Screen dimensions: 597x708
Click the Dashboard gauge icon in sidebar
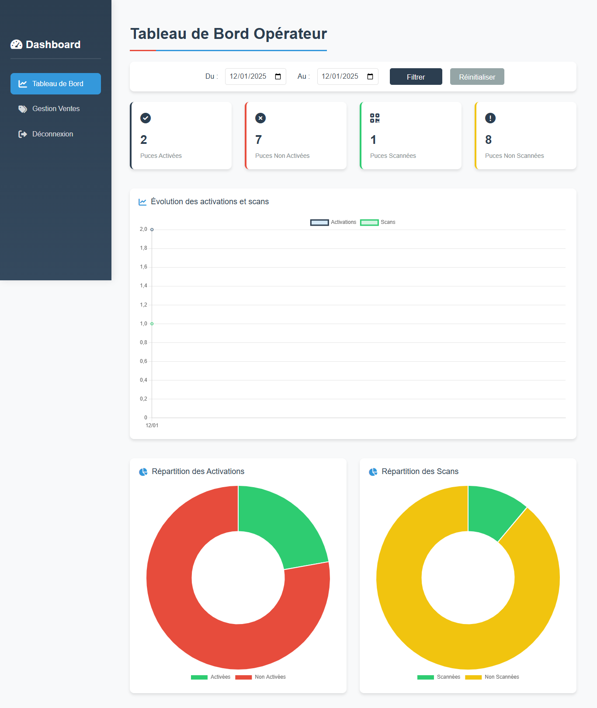coord(16,45)
